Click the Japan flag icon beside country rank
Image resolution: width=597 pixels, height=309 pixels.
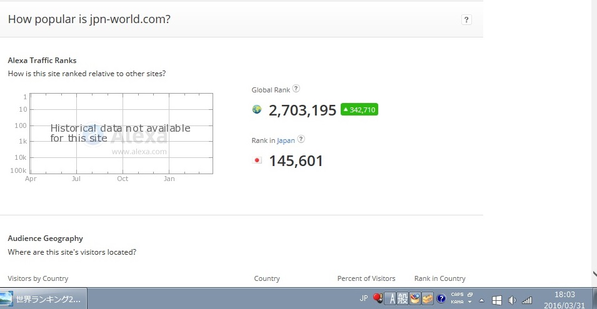click(257, 160)
